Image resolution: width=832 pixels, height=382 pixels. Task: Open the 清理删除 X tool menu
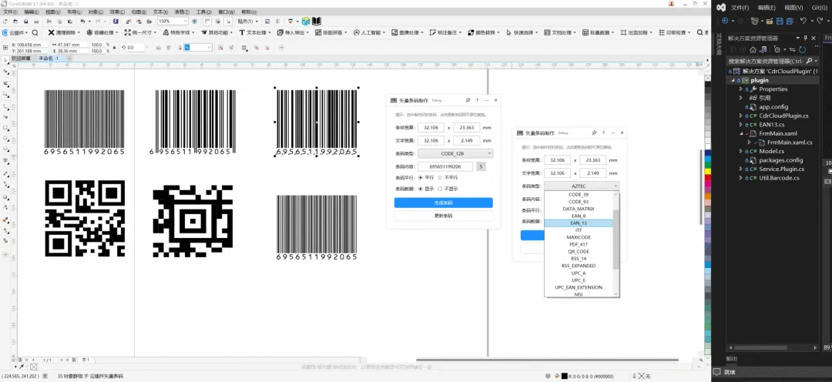tap(63, 32)
